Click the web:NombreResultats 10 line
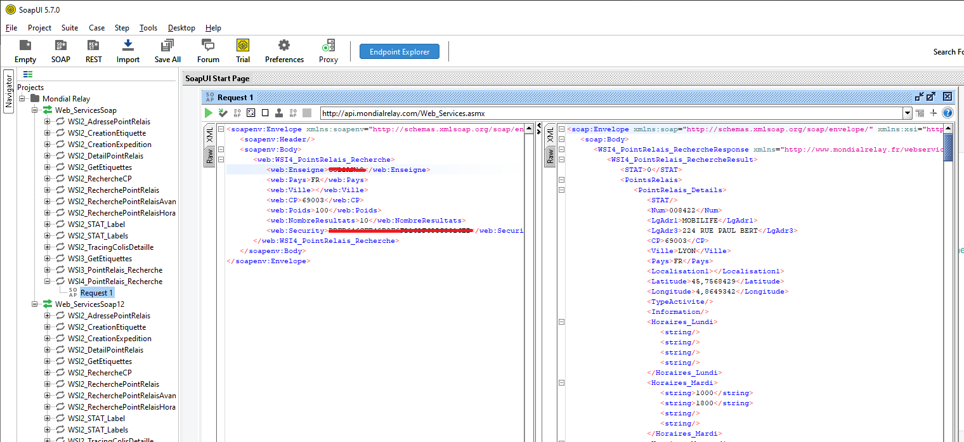The width and height of the screenshot is (964, 442). (367, 221)
